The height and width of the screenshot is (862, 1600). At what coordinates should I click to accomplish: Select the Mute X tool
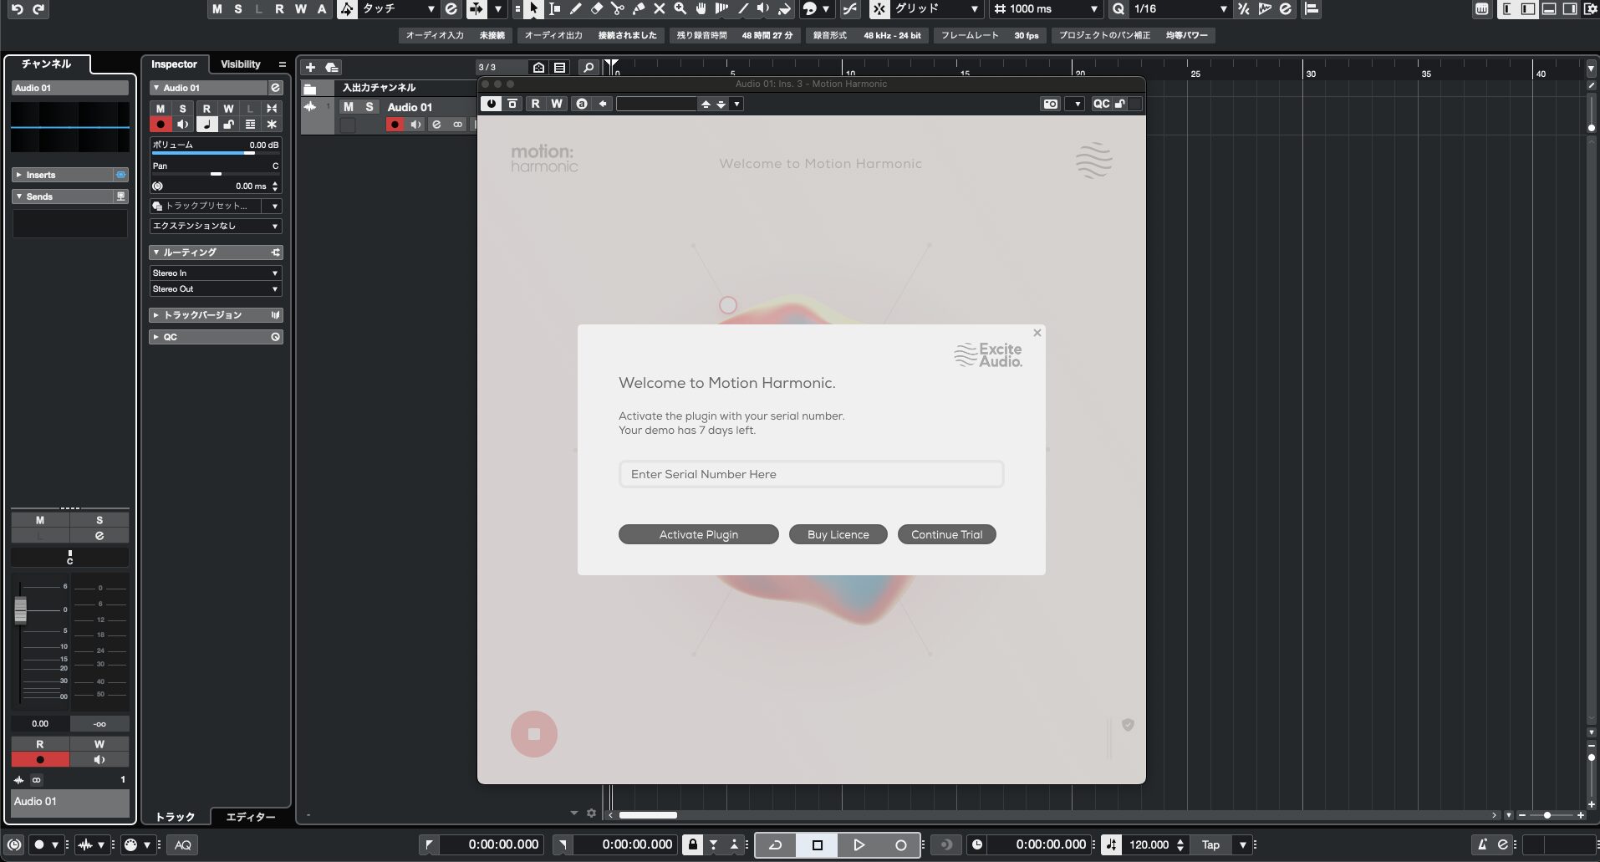pos(659,9)
